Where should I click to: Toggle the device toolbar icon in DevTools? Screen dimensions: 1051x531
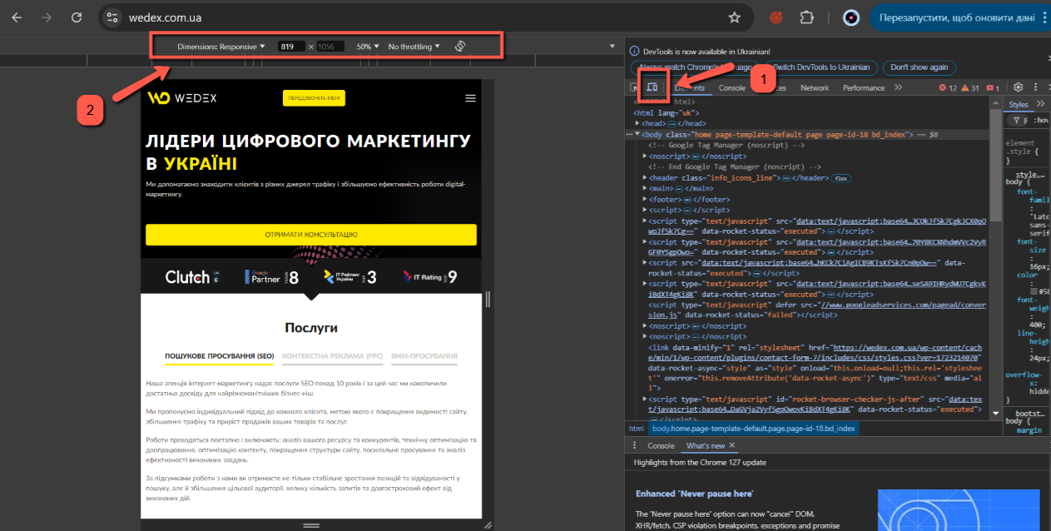653,87
